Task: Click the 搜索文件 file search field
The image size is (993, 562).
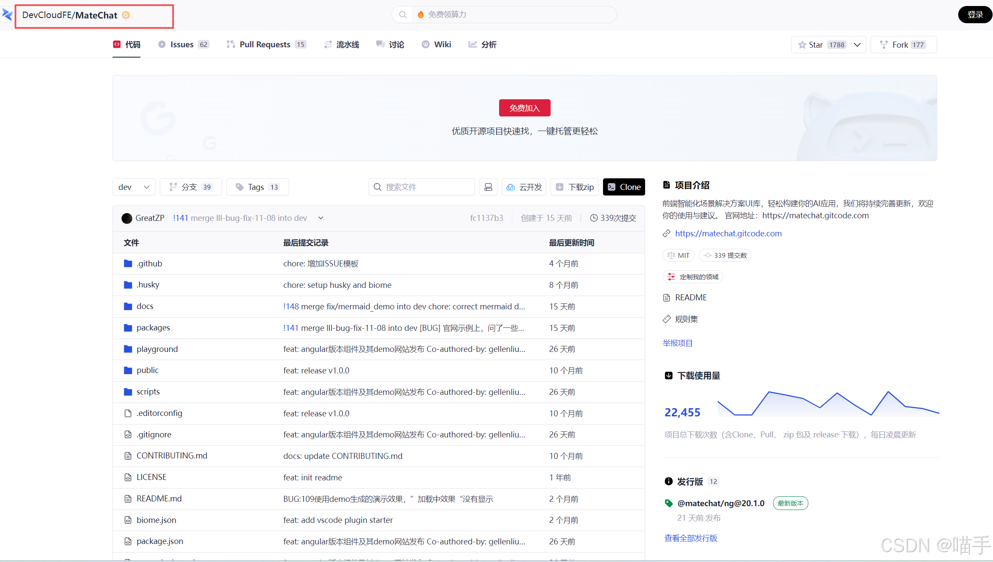Action: pos(422,187)
